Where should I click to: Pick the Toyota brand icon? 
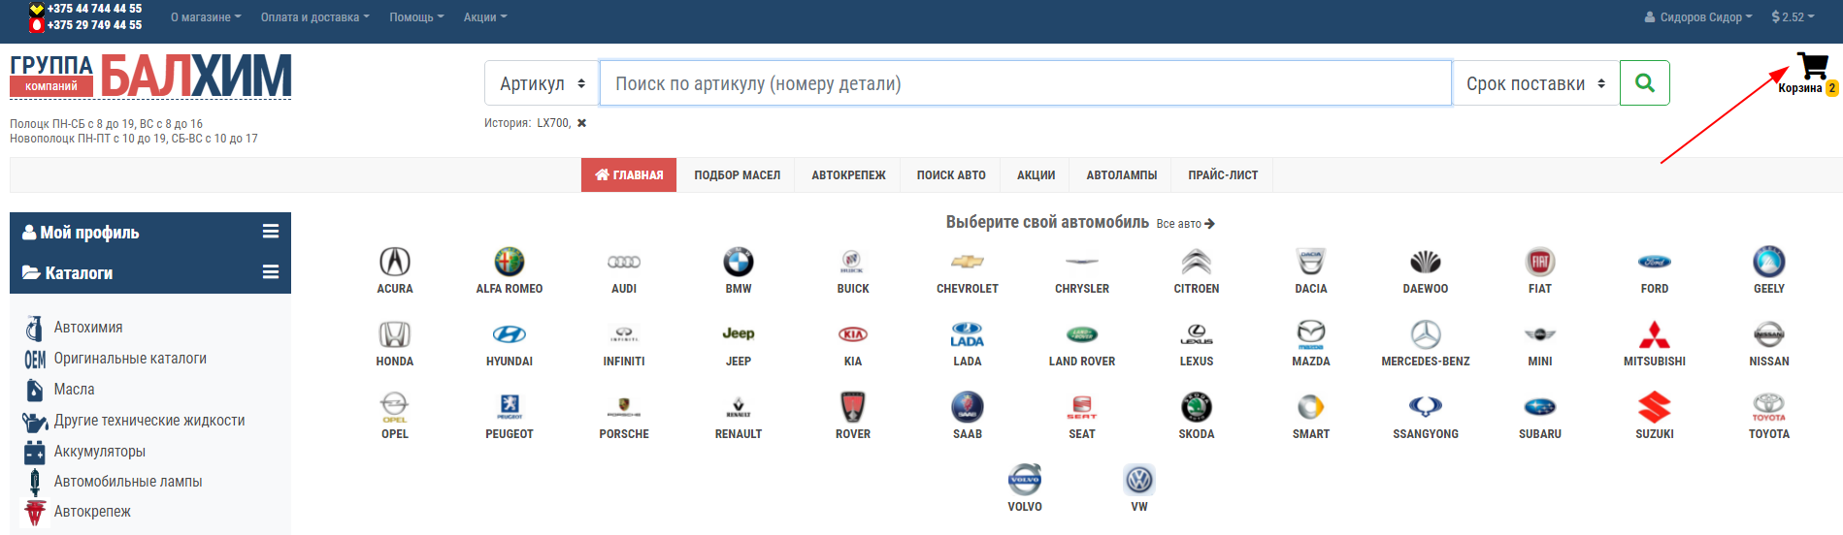(1768, 408)
